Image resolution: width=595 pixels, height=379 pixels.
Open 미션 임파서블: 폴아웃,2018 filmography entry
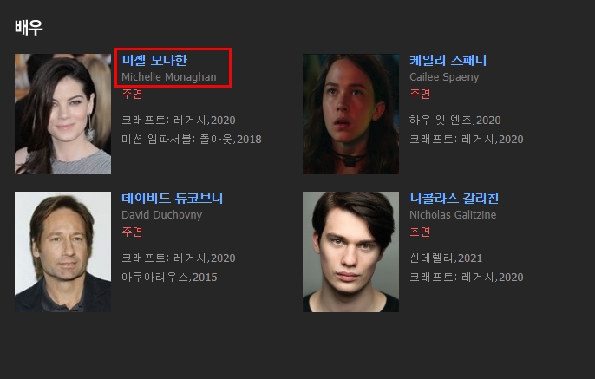[x=192, y=140]
